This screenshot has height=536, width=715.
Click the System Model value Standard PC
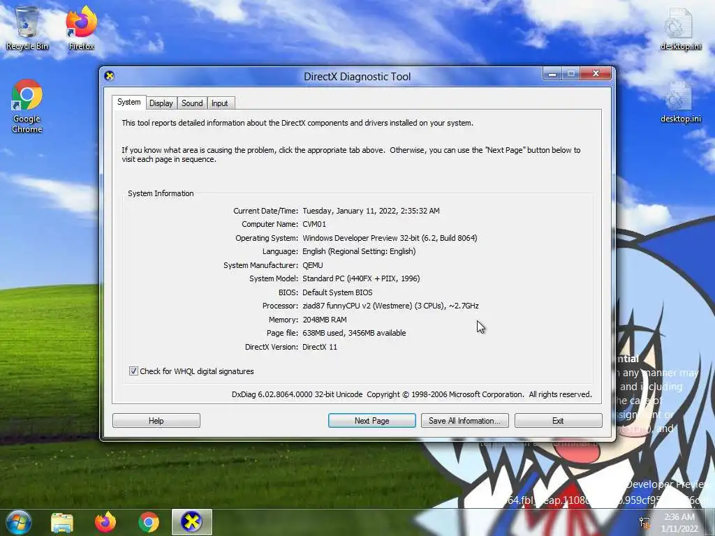pos(361,278)
